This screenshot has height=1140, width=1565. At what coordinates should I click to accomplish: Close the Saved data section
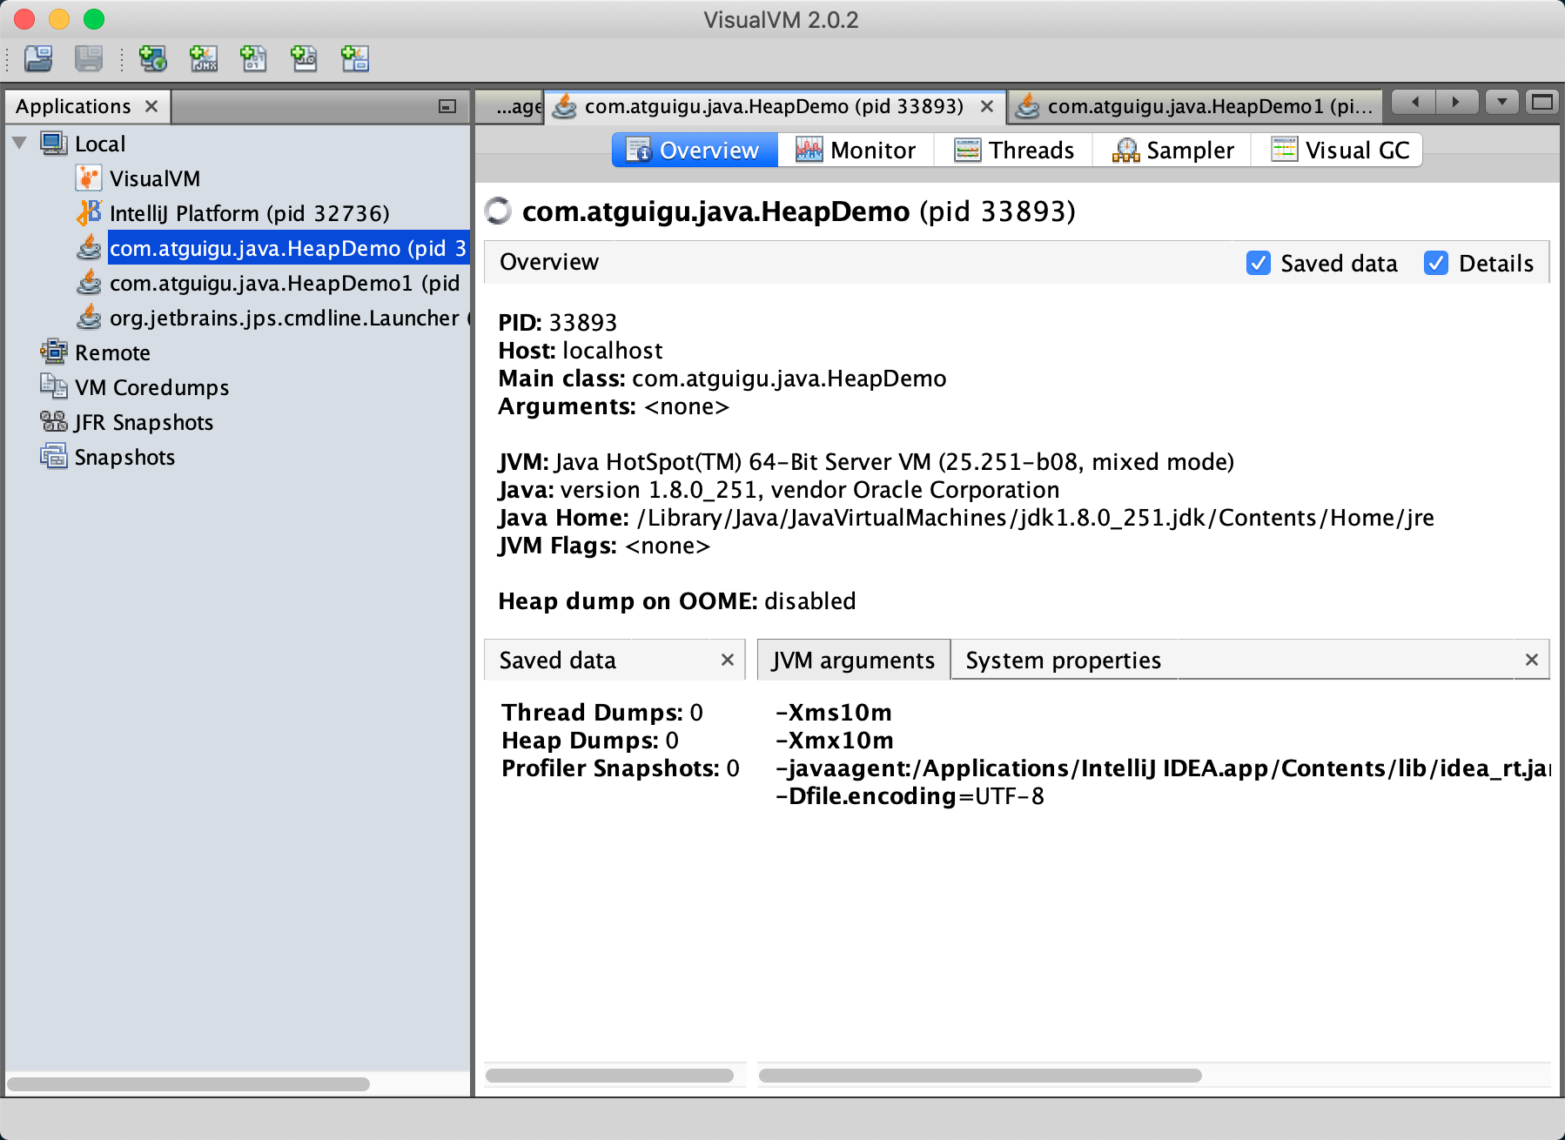pos(728,661)
